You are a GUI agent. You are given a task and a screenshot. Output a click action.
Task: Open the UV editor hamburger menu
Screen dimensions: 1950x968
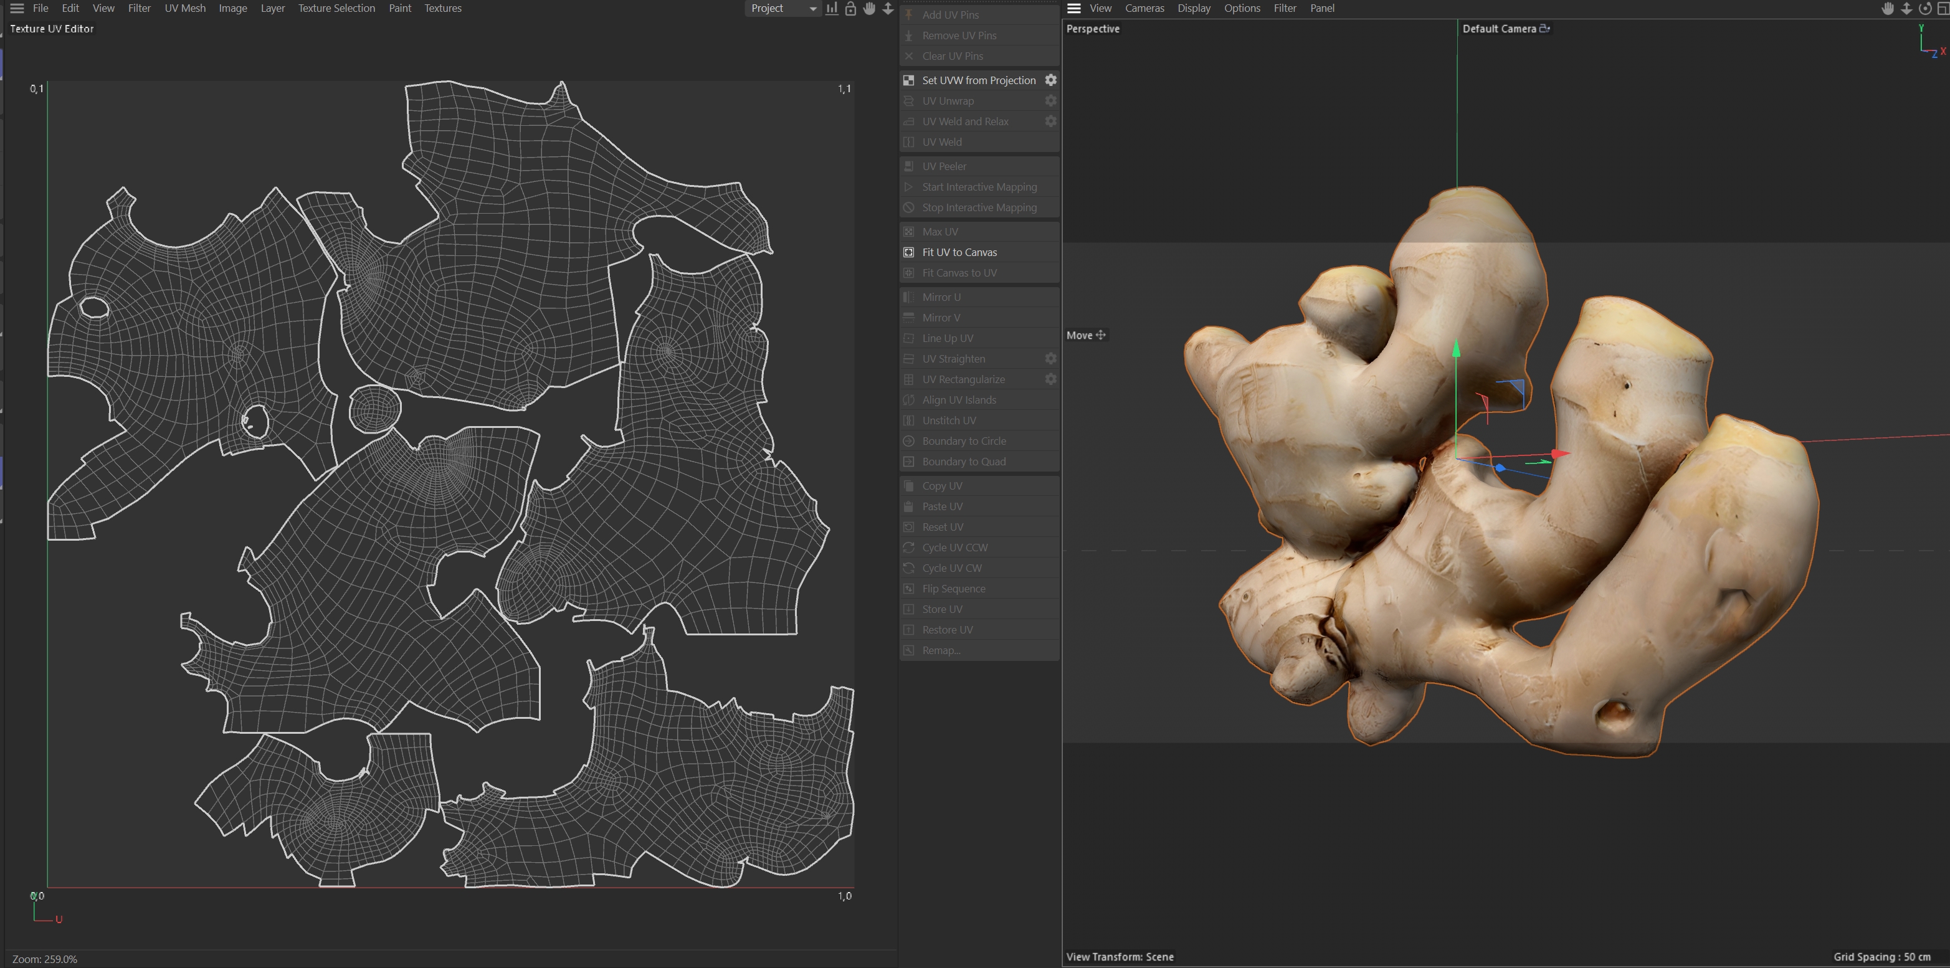[17, 8]
